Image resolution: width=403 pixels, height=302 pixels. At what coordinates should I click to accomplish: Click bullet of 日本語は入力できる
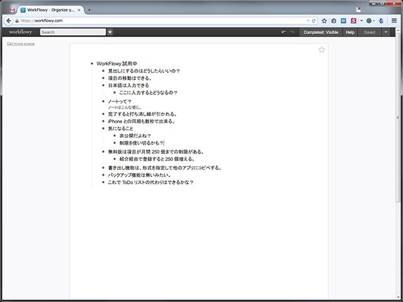(x=103, y=86)
